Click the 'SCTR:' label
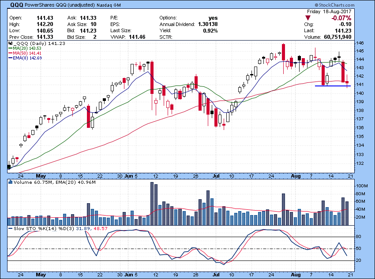The image size is (375, 279). (166, 37)
